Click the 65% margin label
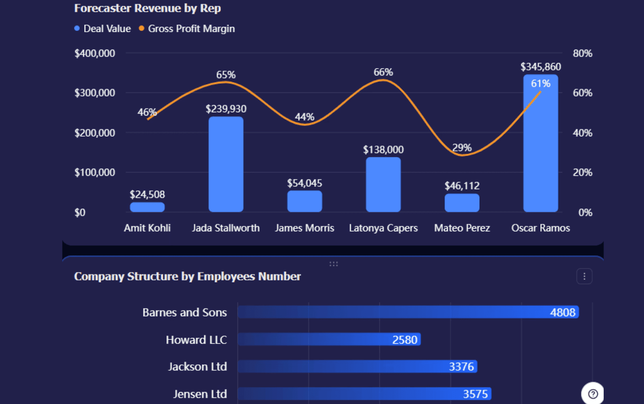 (226, 75)
